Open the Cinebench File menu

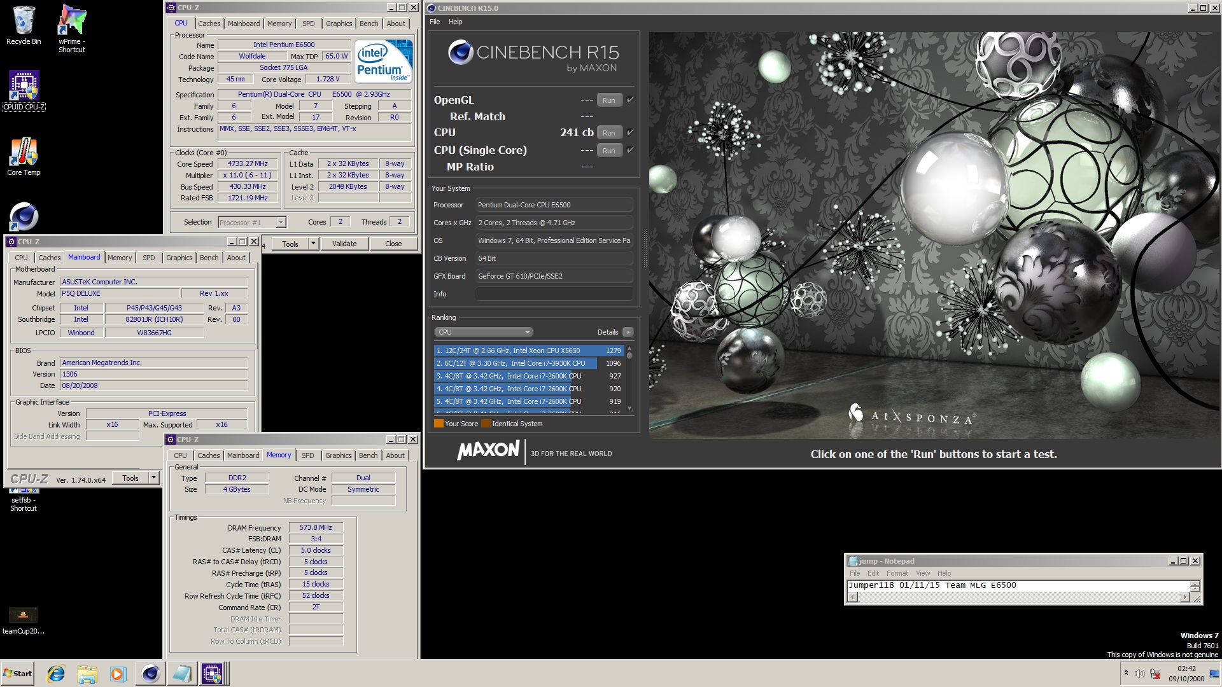[435, 22]
